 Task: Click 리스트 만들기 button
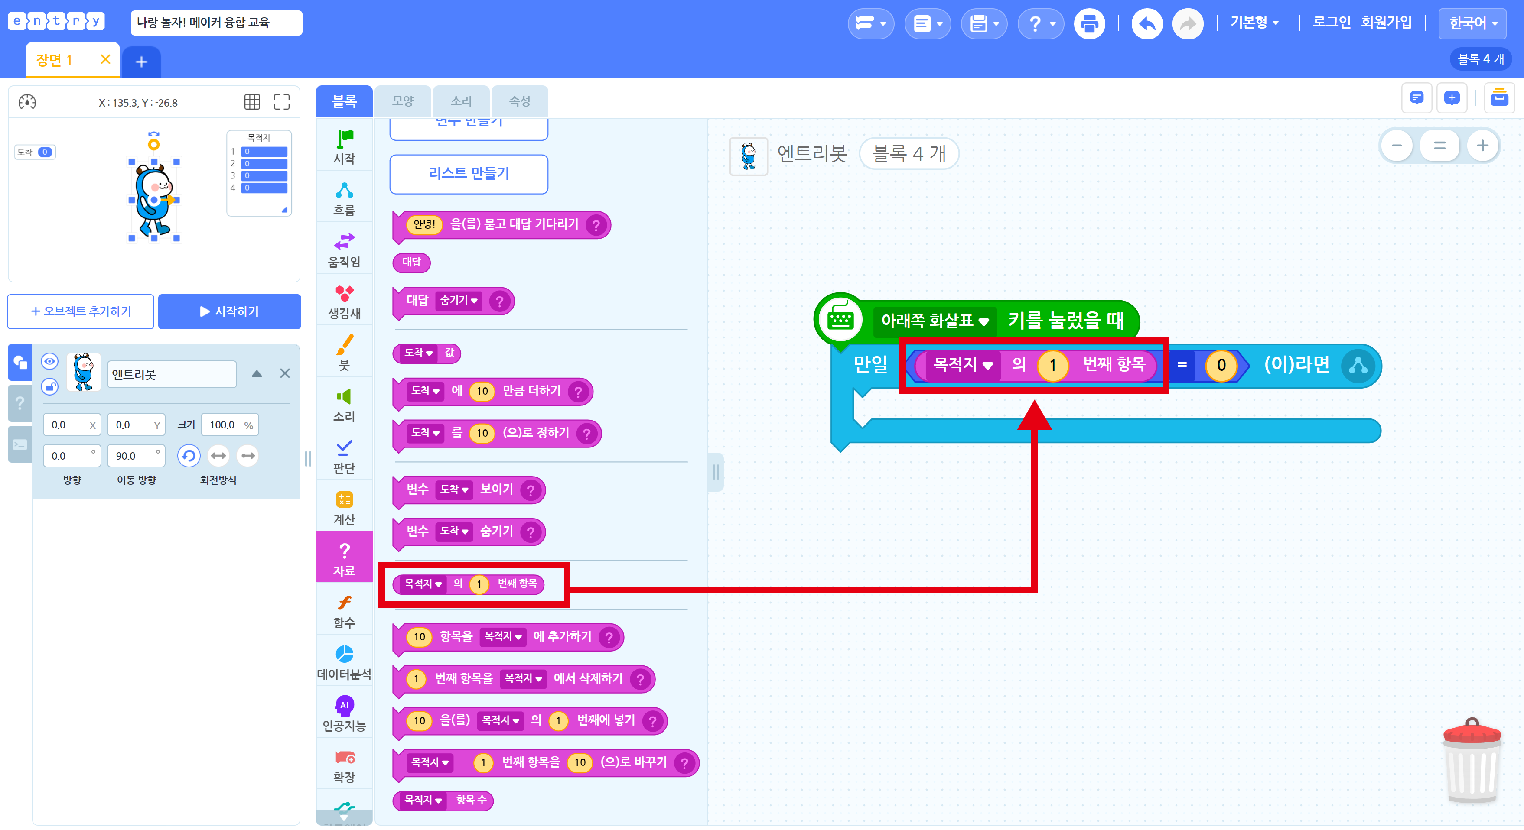click(469, 174)
